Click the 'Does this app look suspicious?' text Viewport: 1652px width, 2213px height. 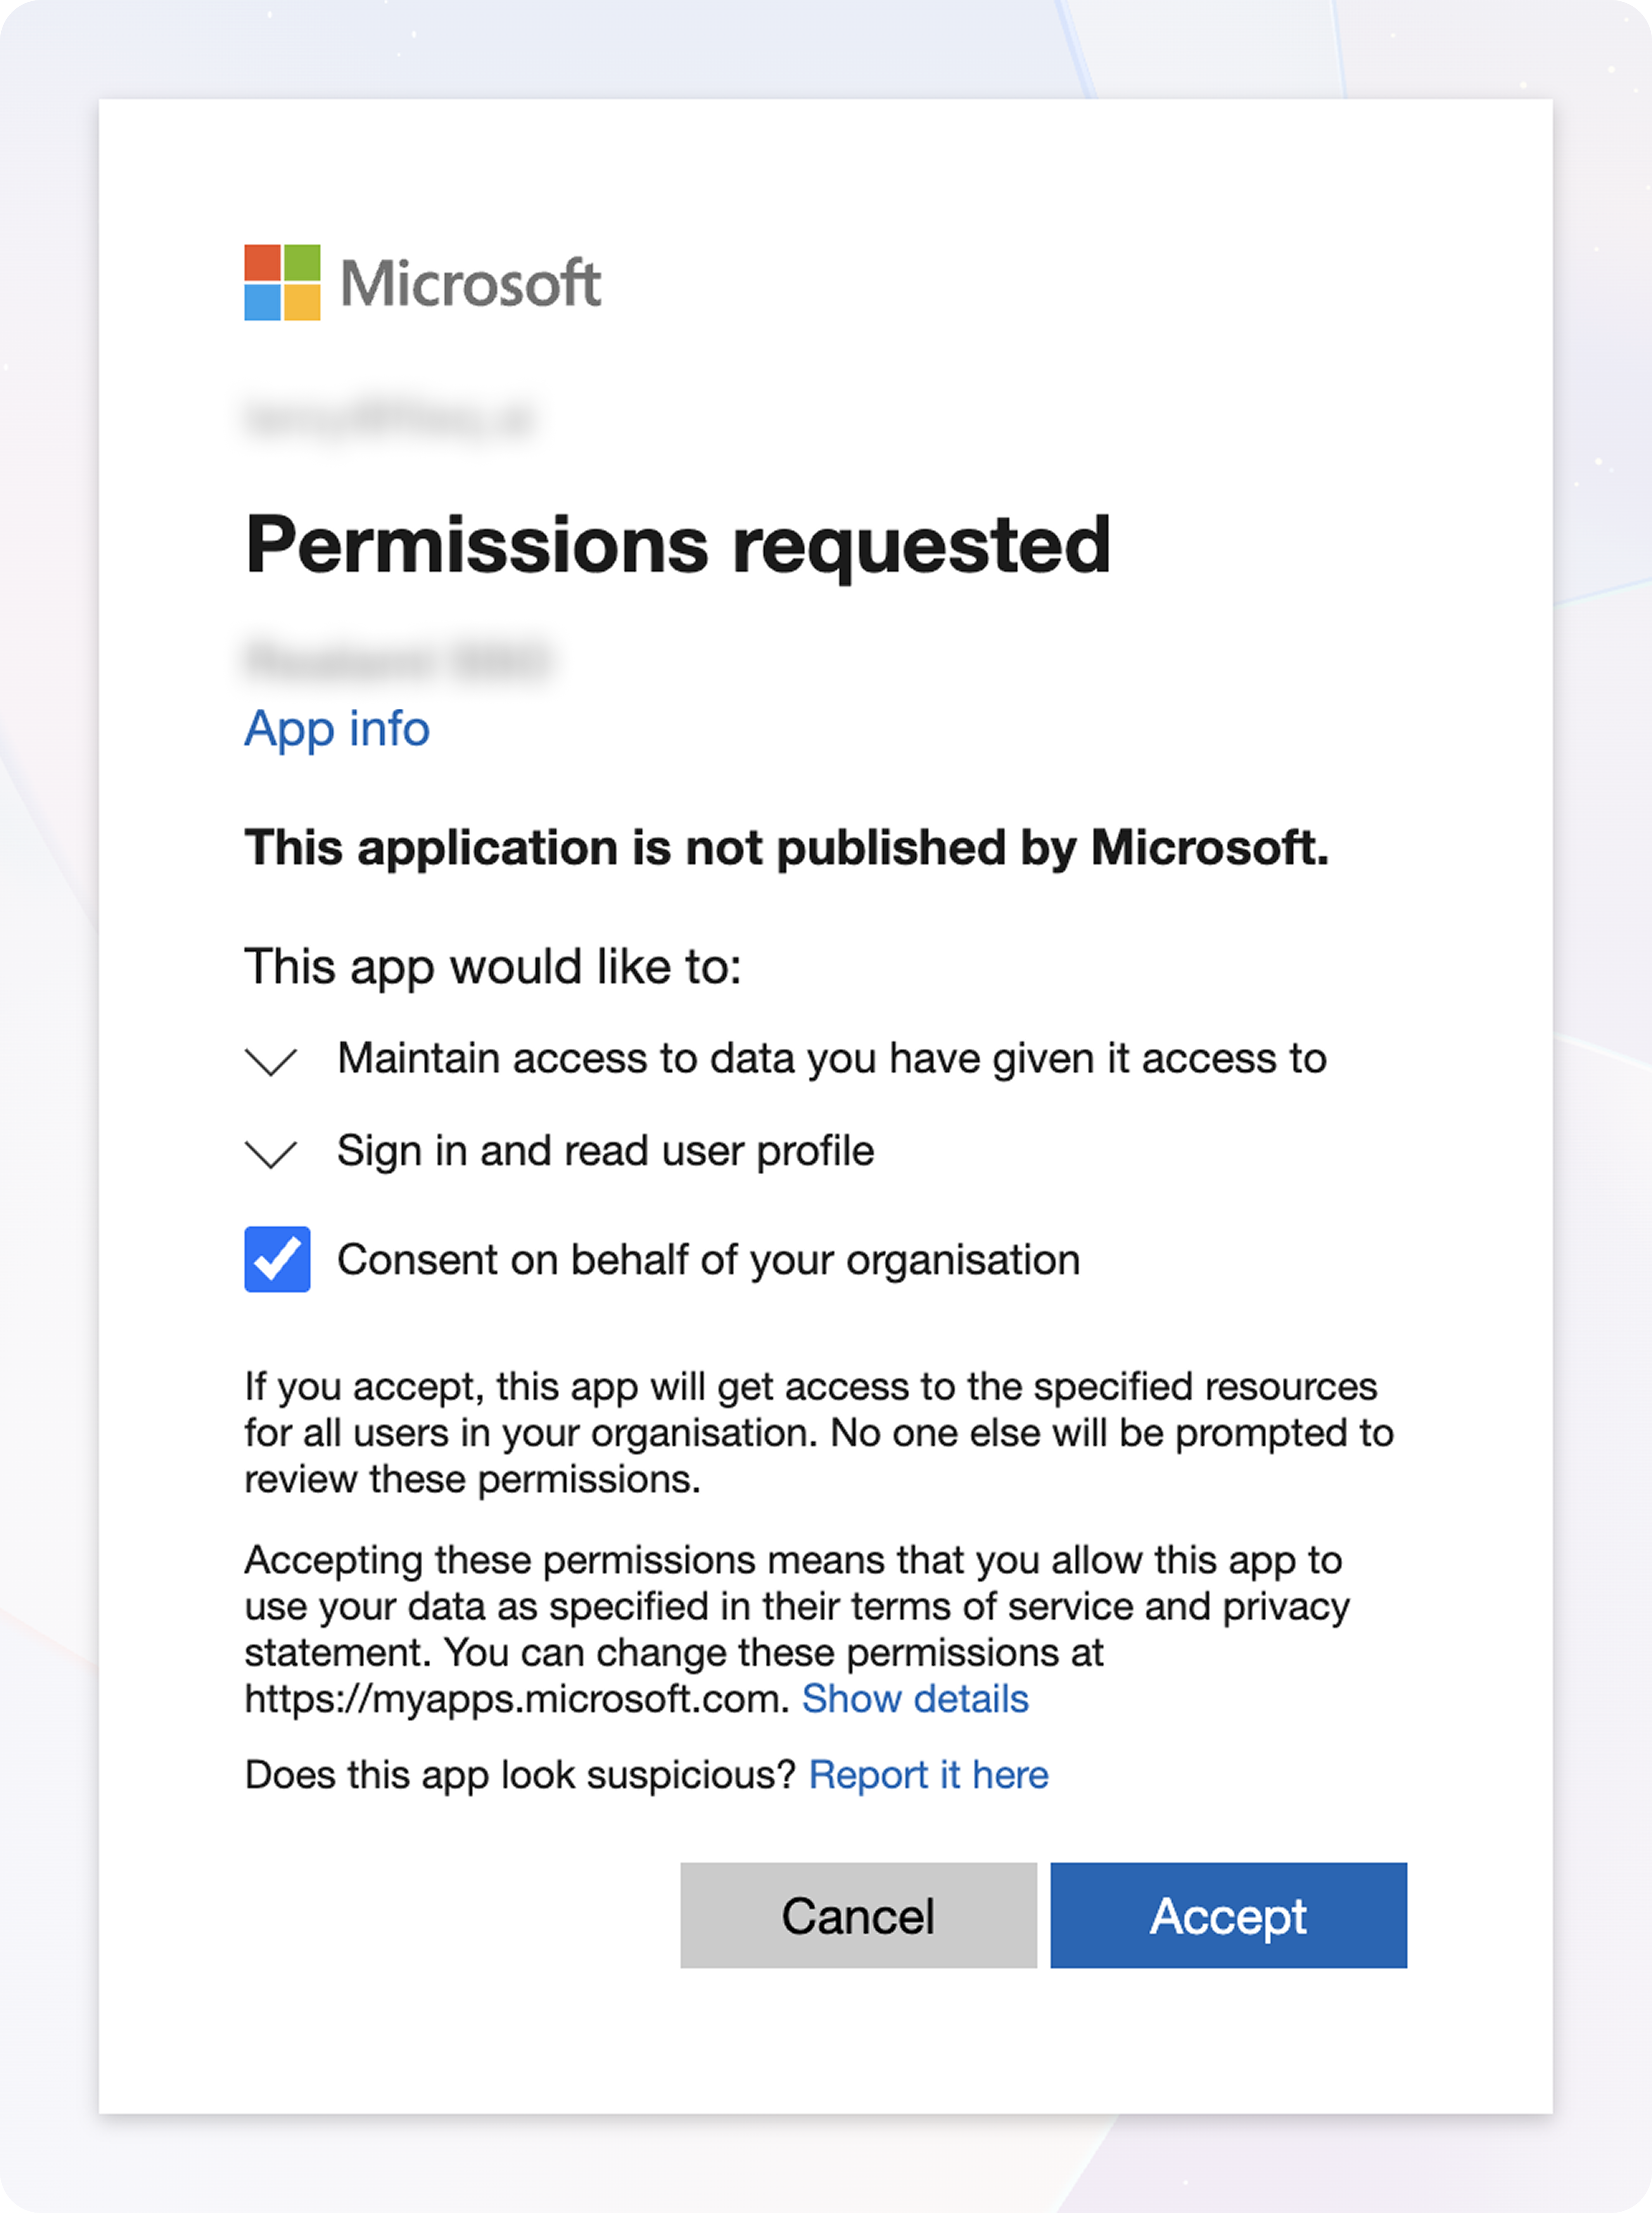(x=520, y=1775)
